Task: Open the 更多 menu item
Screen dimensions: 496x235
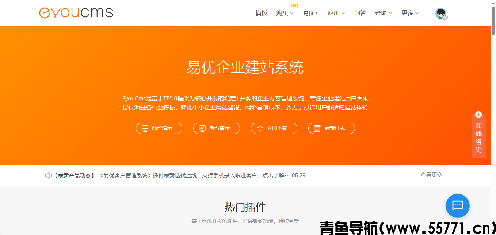Action: (x=407, y=13)
